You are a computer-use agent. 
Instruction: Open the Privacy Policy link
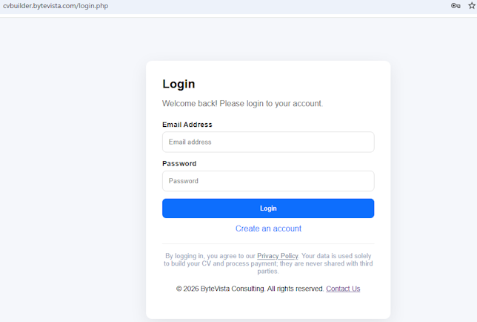[x=278, y=256]
